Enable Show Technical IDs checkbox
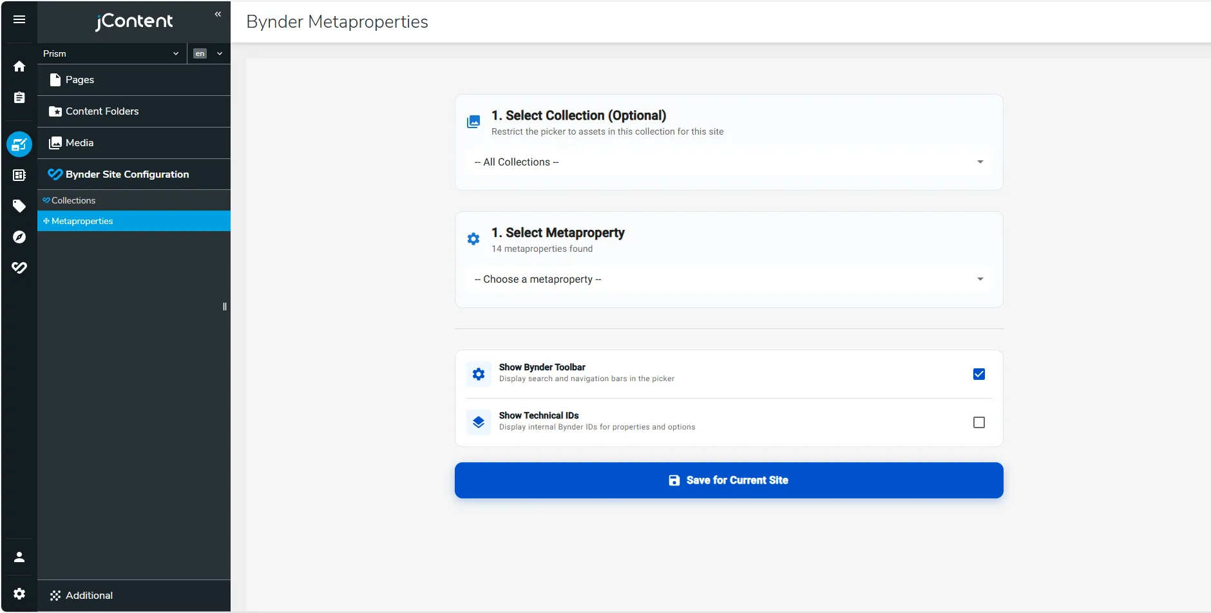Viewport: 1211px width, 613px height. click(x=979, y=422)
